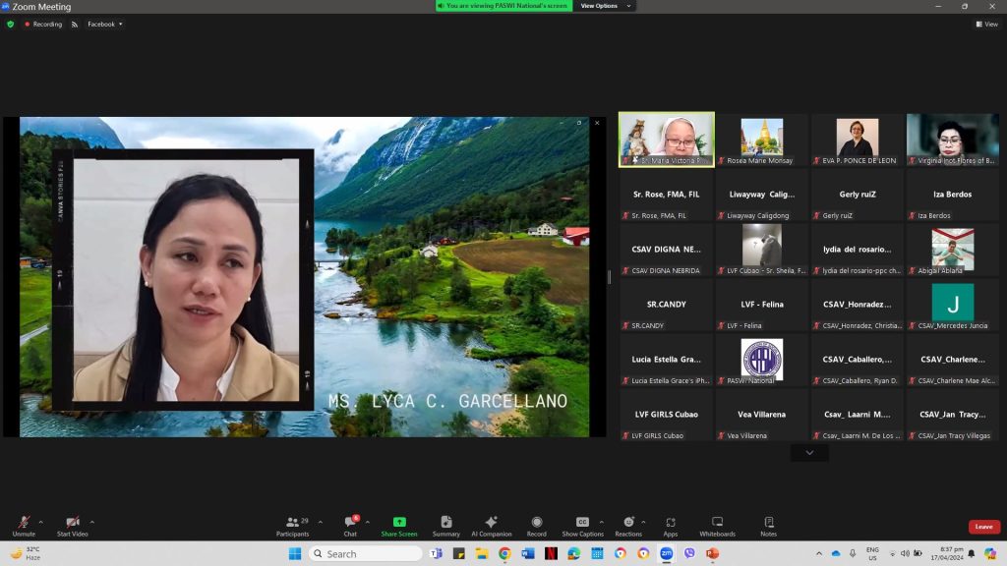Image resolution: width=1007 pixels, height=566 pixels.
Task: Click the Windows taskbar Search box
Action: (x=366, y=553)
